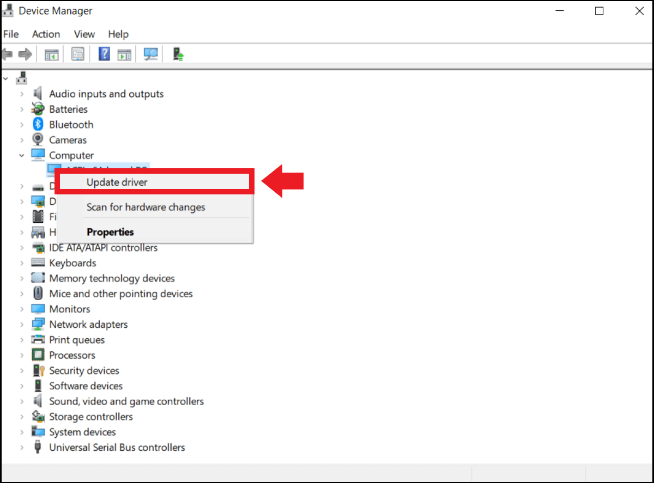Select the Processors tree item

tap(72, 355)
